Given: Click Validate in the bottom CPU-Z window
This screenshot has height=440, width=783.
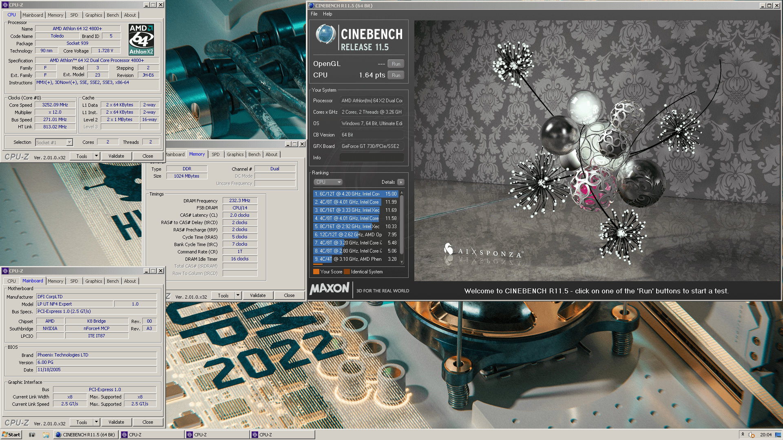Looking at the screenshot, I should pyautogui.click(x=116, y=422).
